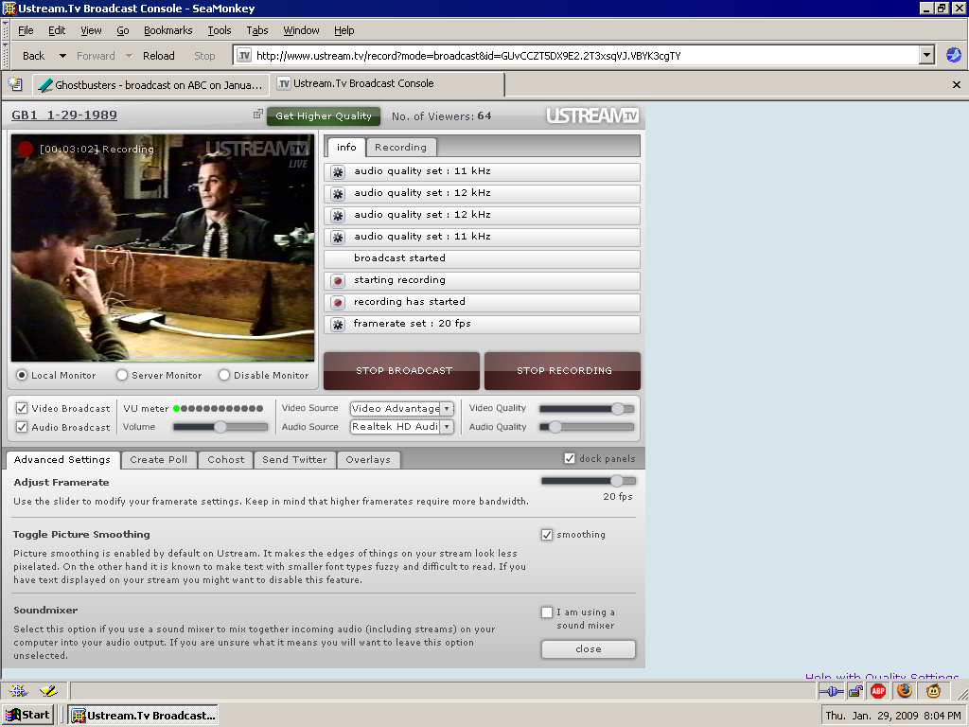This screenshot has width=969, height=727.
Task: Collapse the navigation toolbar via its grippy handle
Action: [x=6, y=56]
